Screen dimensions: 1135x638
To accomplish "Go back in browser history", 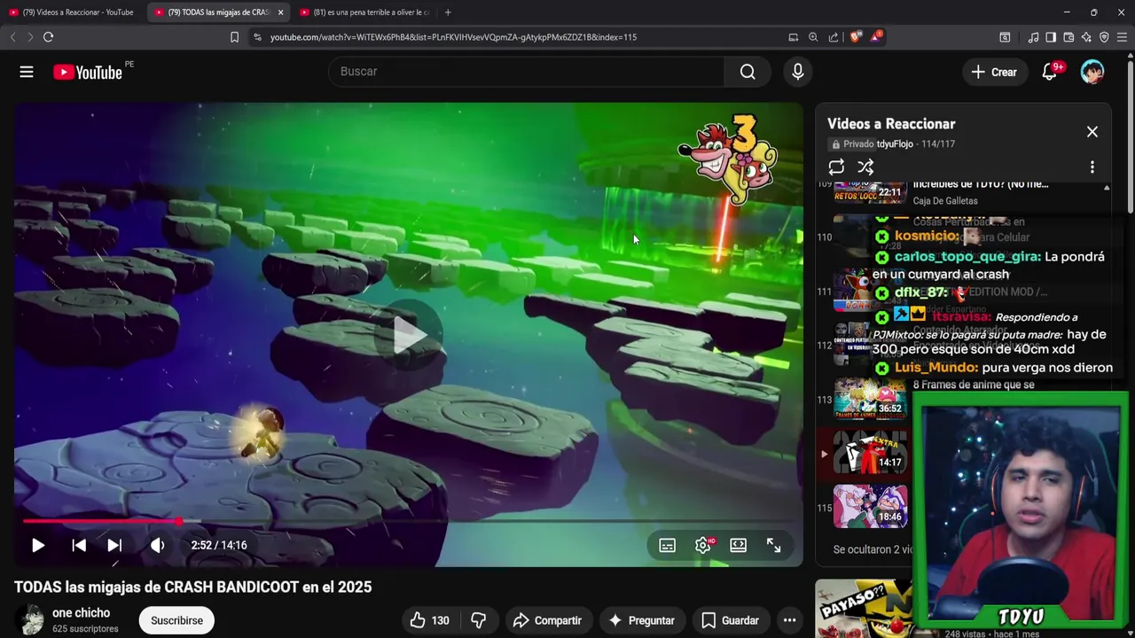I will [12, 37].
